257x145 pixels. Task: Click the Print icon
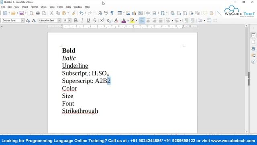[x=38, y=13]
